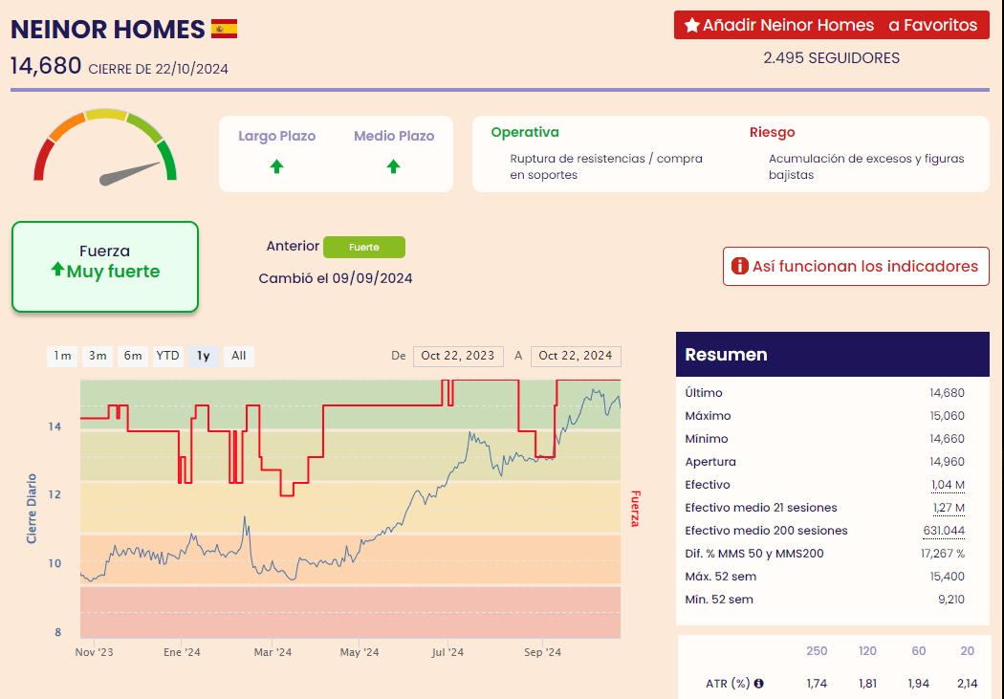Click the ATR (%) info icon

point(759,684)
